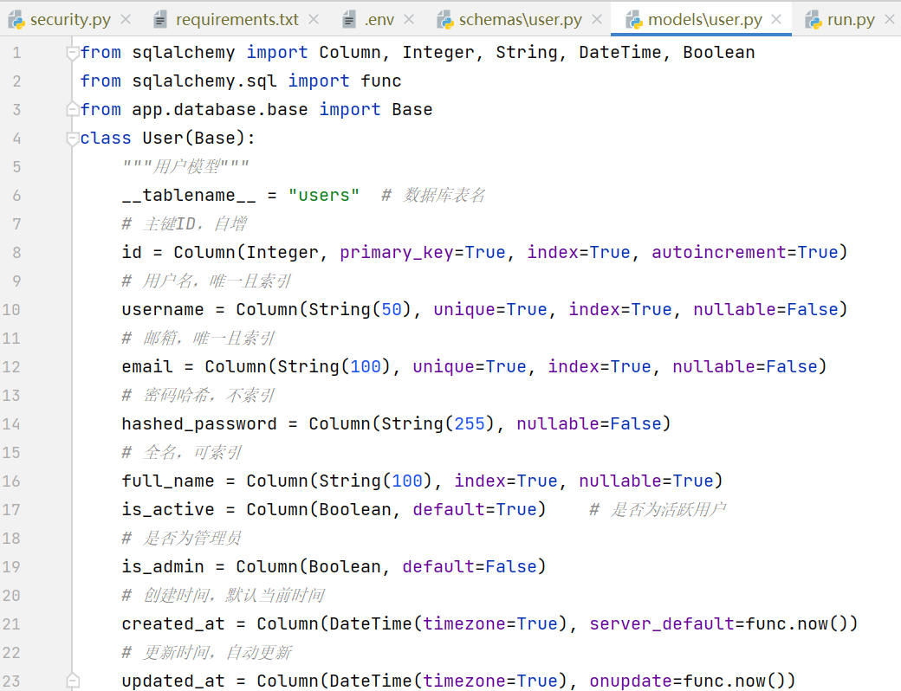Click line number 21 in the gutter
This screenshot has height=691, width=901.
pyautogui.click(x=12, y=623)
